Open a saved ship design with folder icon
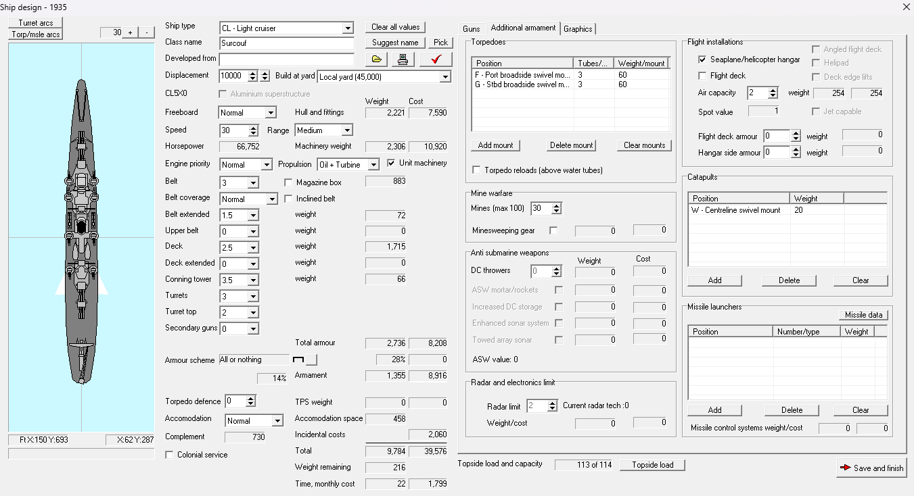The image size is (914, 496). tap(377, 59)
